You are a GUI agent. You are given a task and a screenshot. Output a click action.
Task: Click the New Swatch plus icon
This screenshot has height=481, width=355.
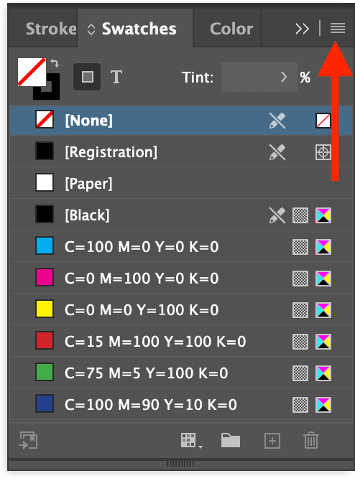[x=272, y=441]
